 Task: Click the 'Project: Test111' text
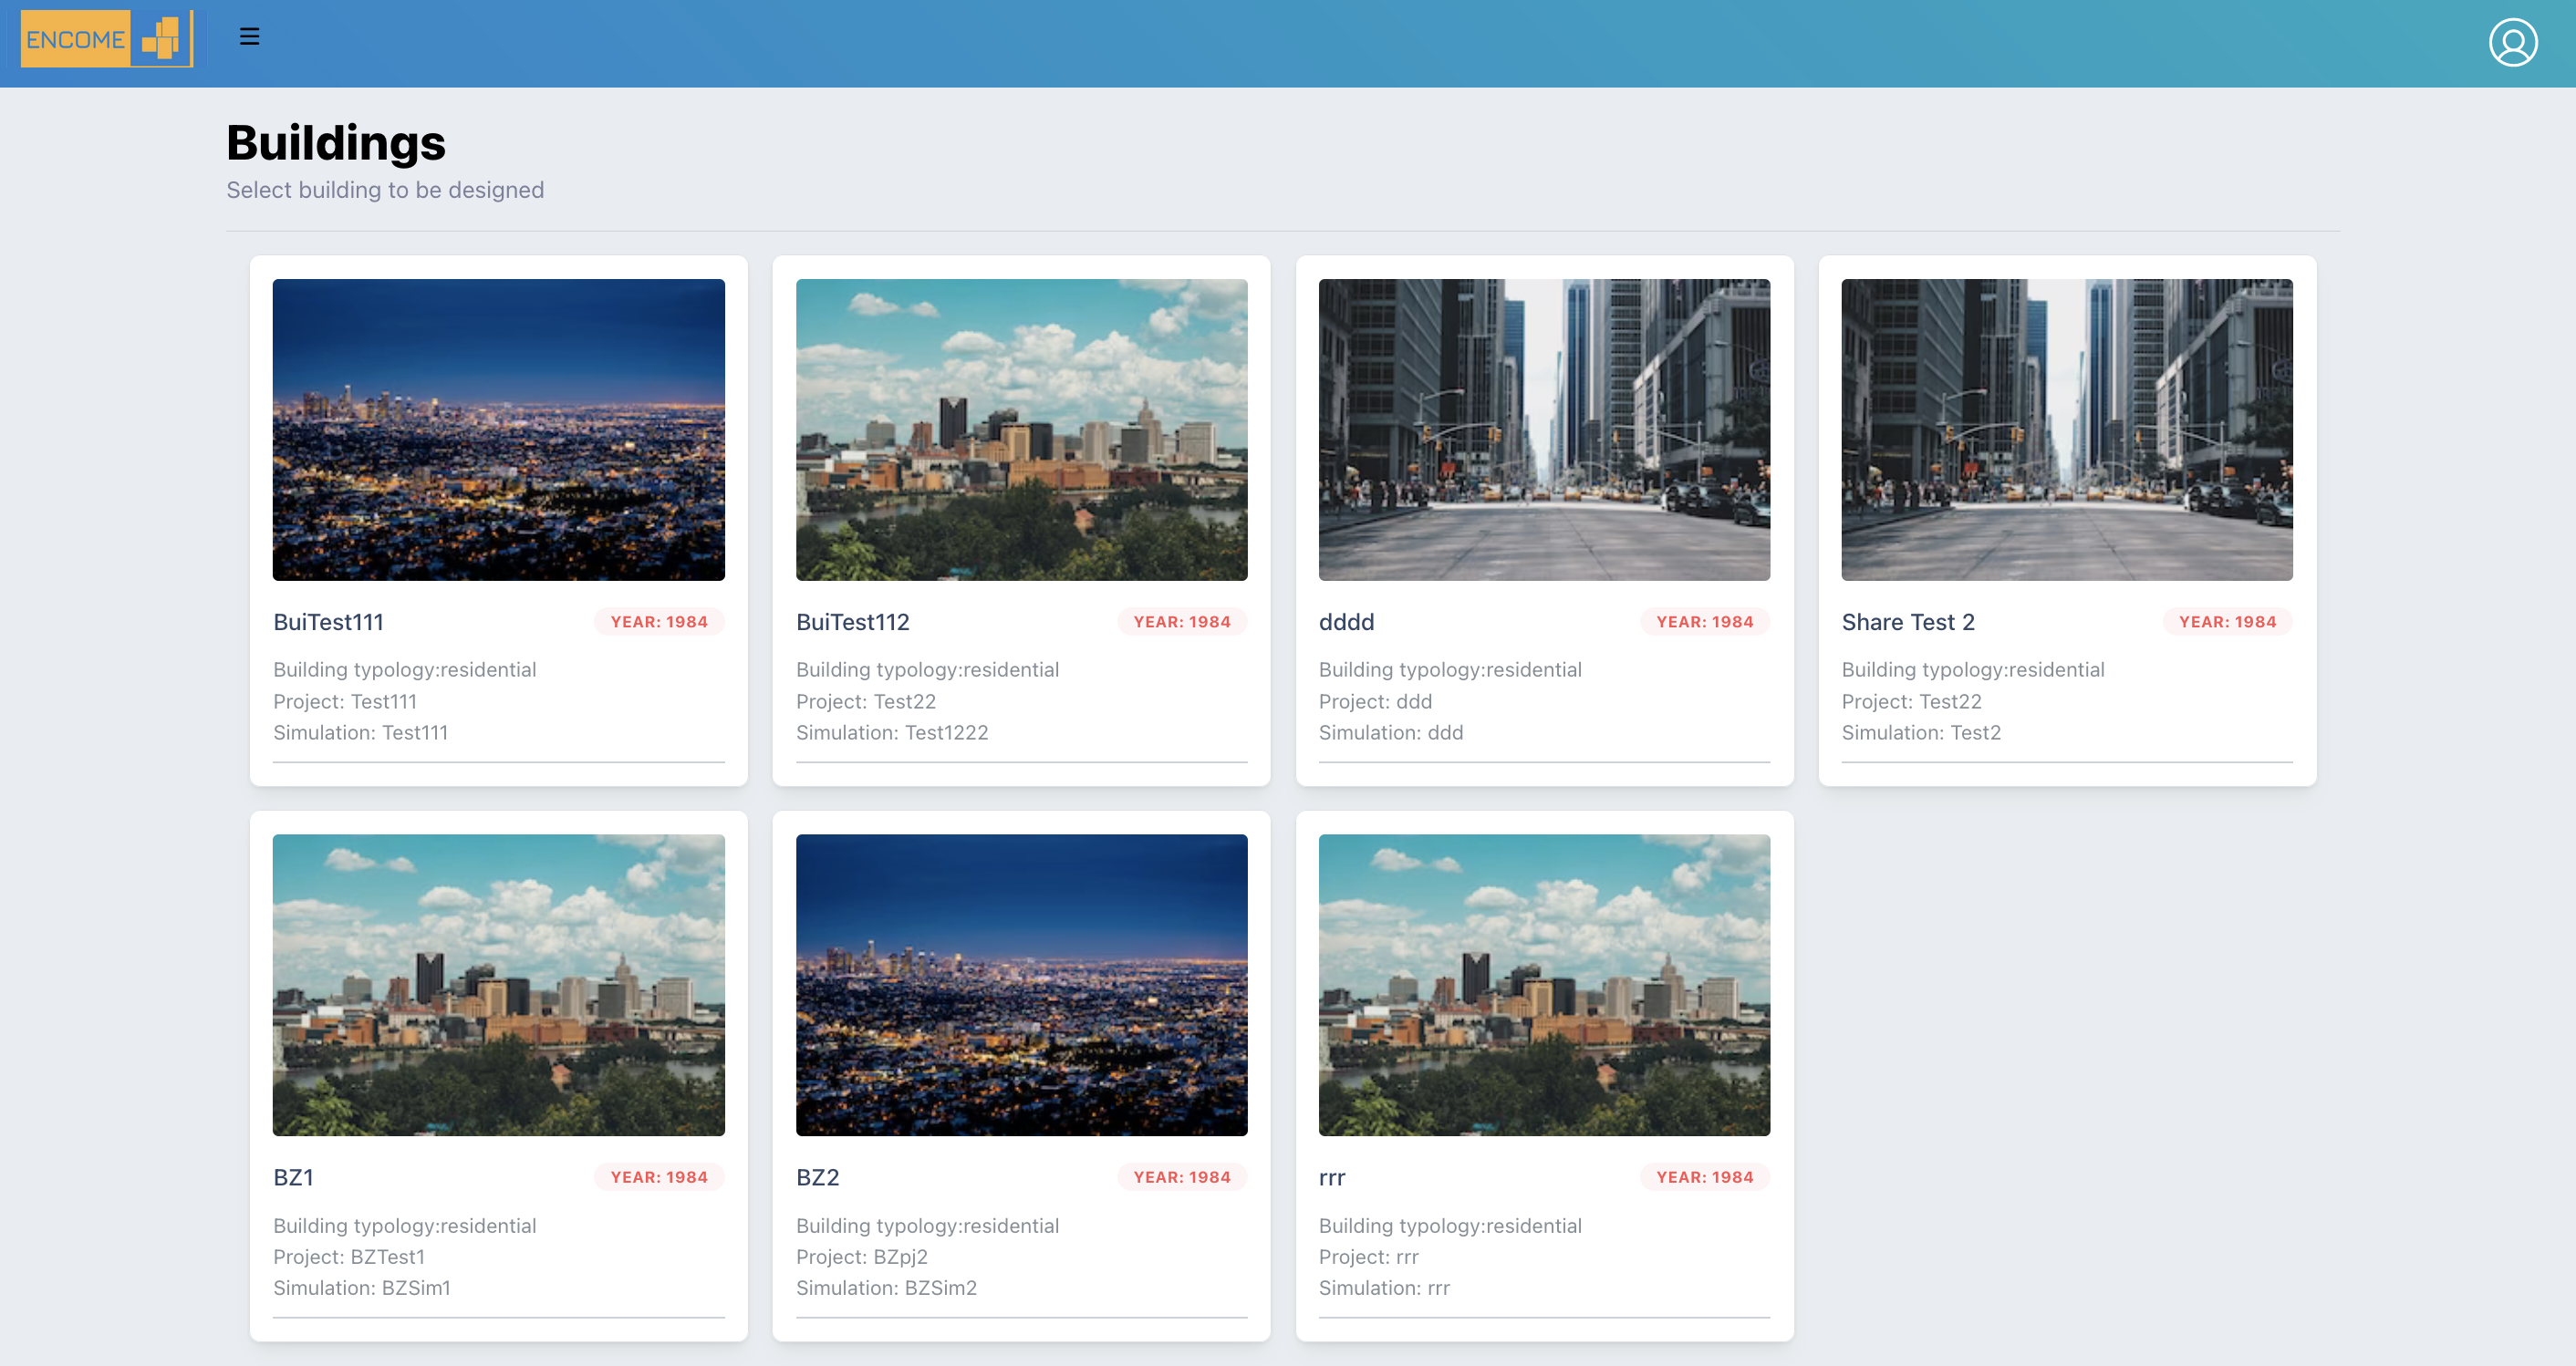coord(345,701)
